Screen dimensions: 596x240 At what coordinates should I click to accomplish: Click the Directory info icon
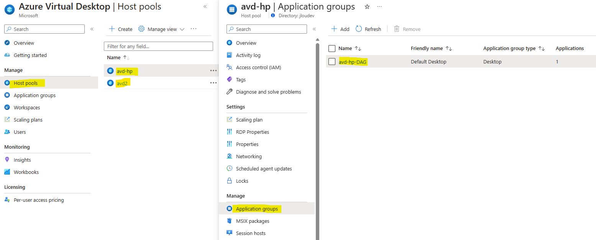[273, 16]
